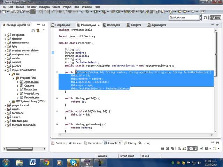Image resolution: width=223 pixels, height=167 pixels.
Task: Open the Refactor menu
Action: [32, 7]
